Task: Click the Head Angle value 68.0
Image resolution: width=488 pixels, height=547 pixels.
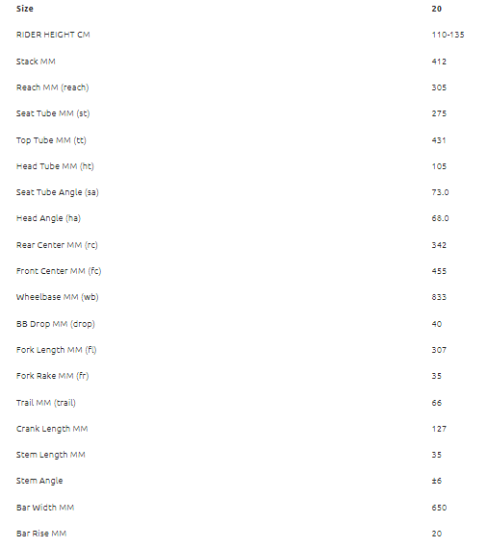Action: 440,218
